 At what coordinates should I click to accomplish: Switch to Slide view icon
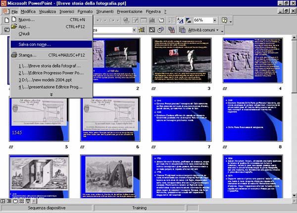15,201
